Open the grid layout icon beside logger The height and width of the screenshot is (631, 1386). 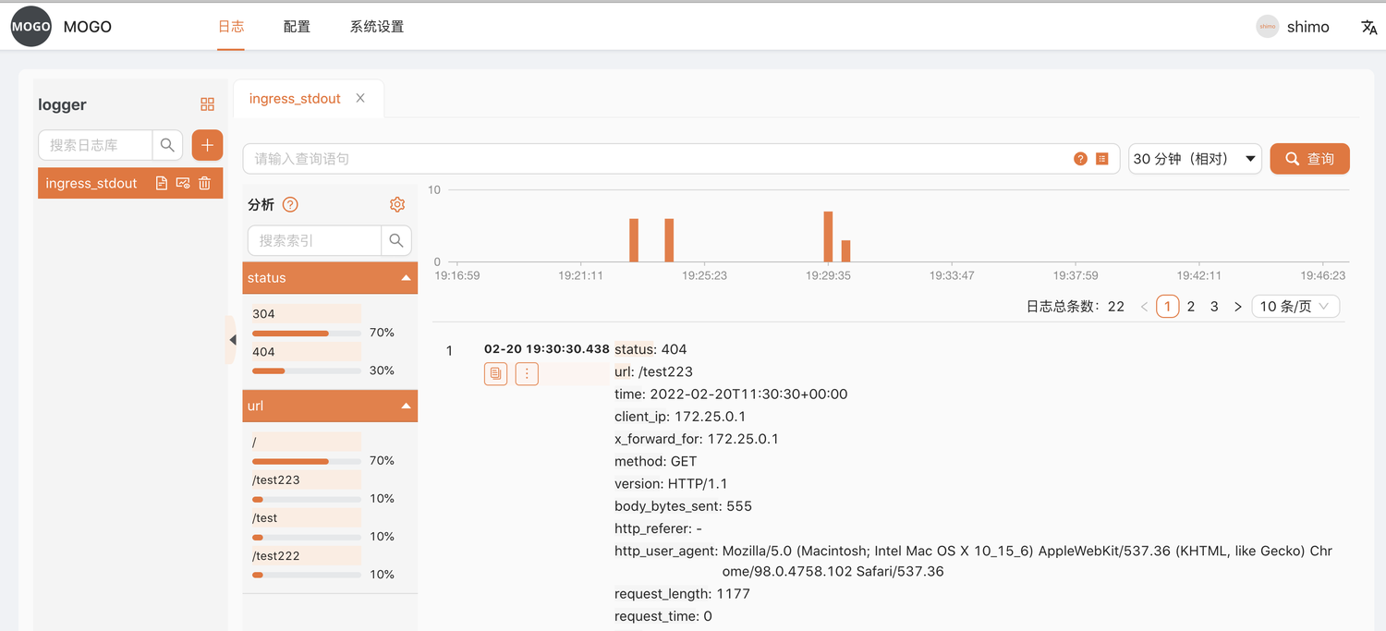[207, 103]
